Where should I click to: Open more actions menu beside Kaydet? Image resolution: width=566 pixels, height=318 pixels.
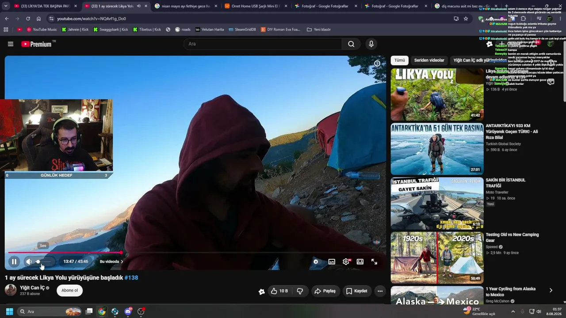coord(380,291)
